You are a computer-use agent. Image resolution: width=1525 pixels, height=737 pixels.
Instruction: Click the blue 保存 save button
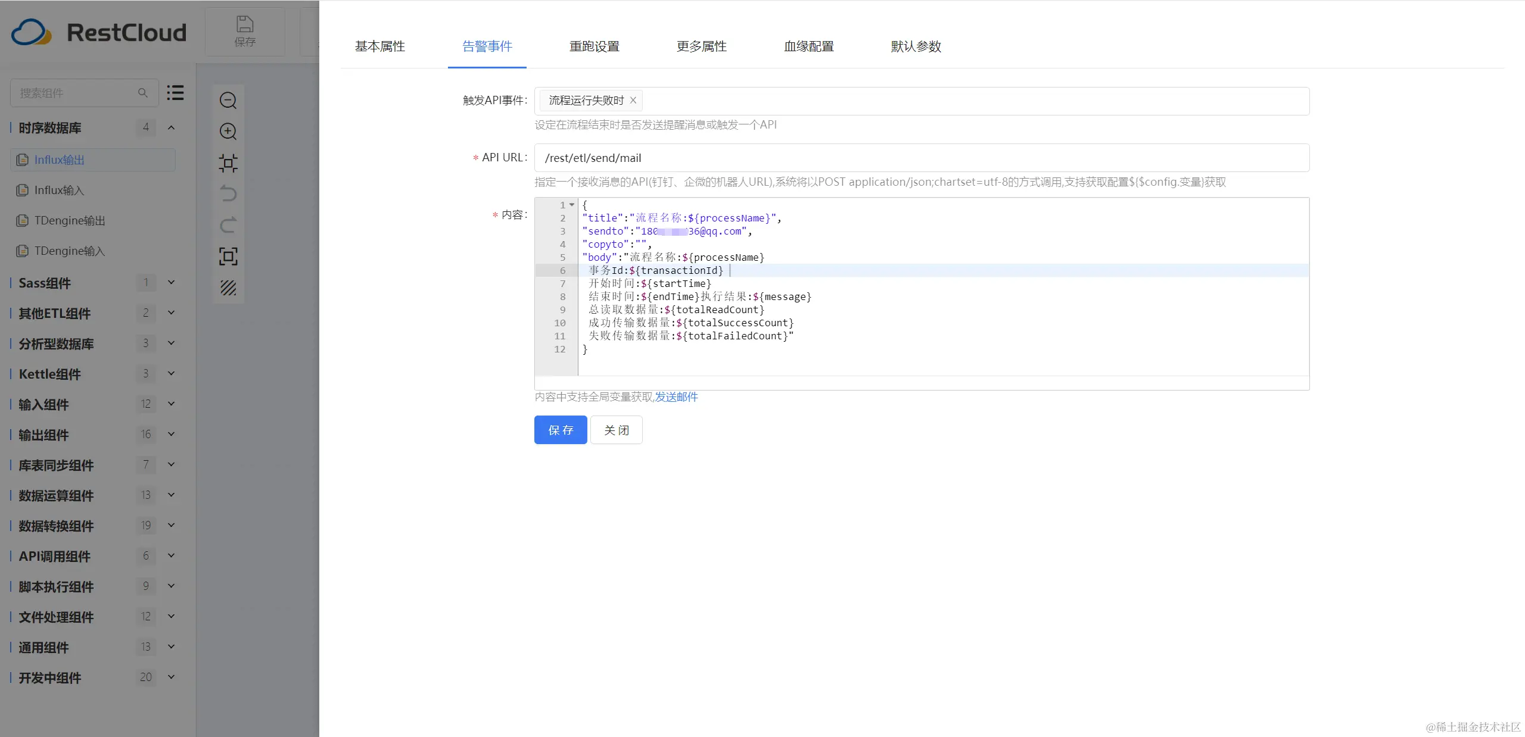tap(559, 430)
